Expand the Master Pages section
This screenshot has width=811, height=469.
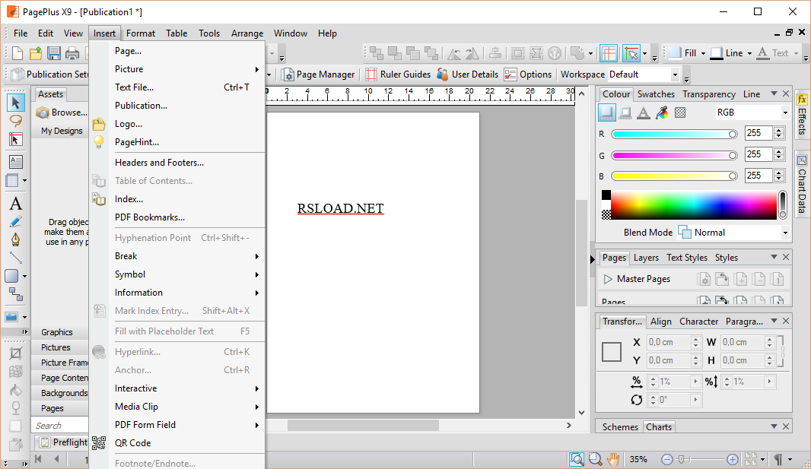608,279
